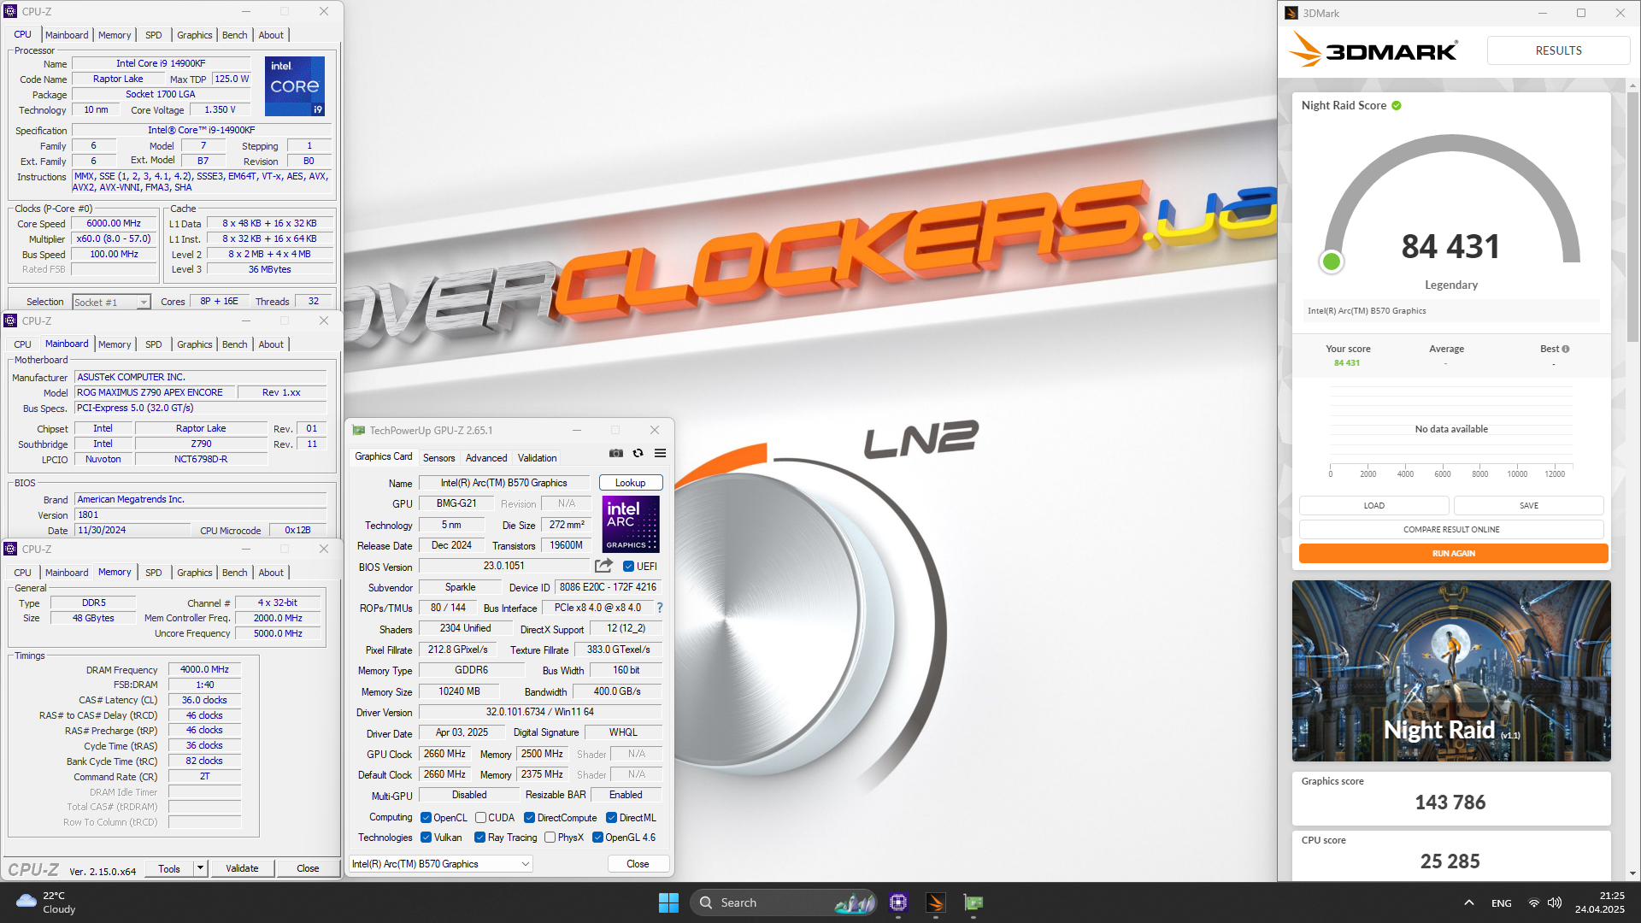Open the CPU-Z Tools dropdown arrow
Screen dimensions: 1641x923
click(200, 868)
